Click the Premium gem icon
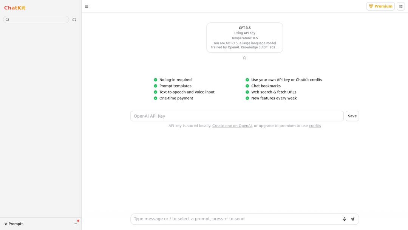The height and width of the screenshot is (230, 408). [x=371, y=6]
